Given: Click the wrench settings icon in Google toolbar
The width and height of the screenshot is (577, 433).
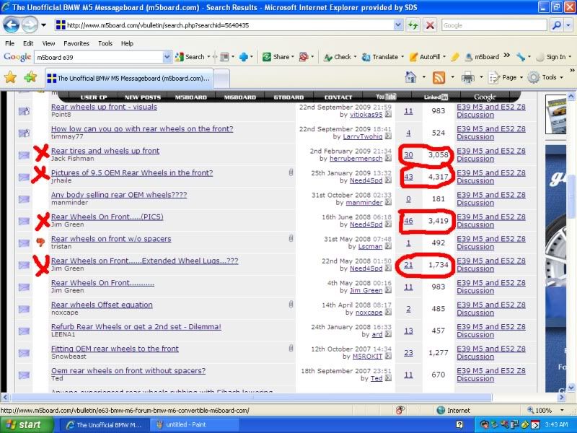Looking at the screenshot, I should click(x=521, y=57).
